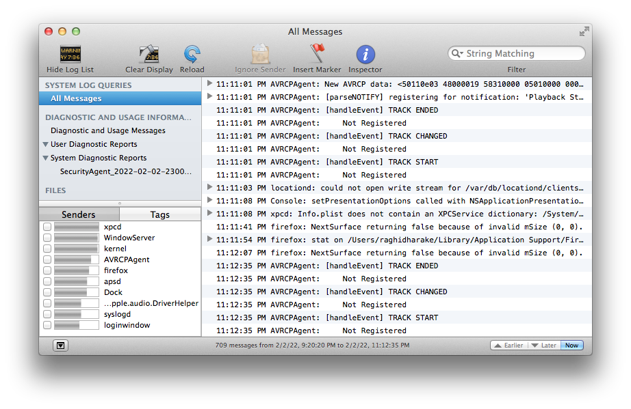Click the apsd sender name

point(112,281)
